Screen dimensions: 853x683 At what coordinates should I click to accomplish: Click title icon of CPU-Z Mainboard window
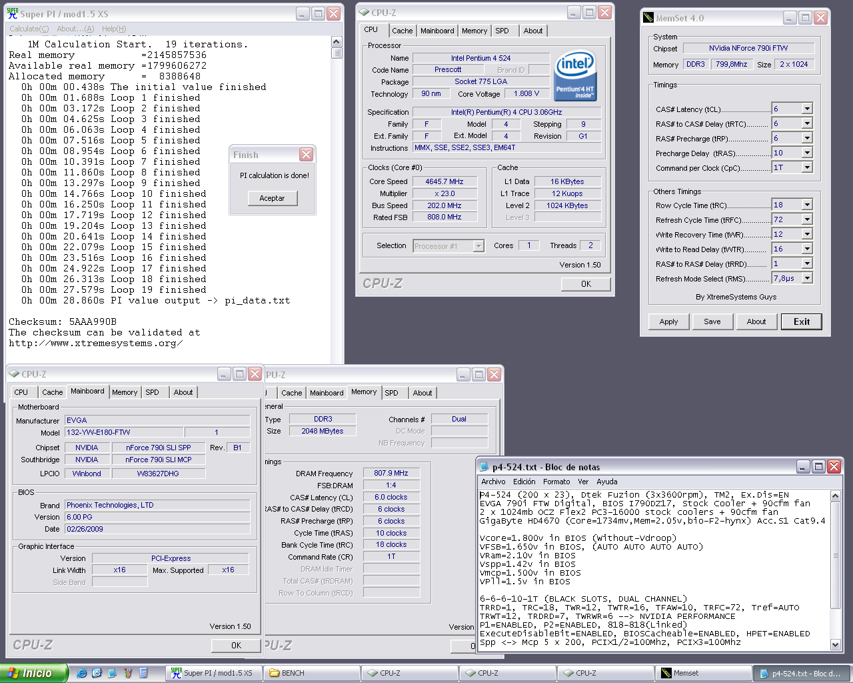[x=14, y=374]
